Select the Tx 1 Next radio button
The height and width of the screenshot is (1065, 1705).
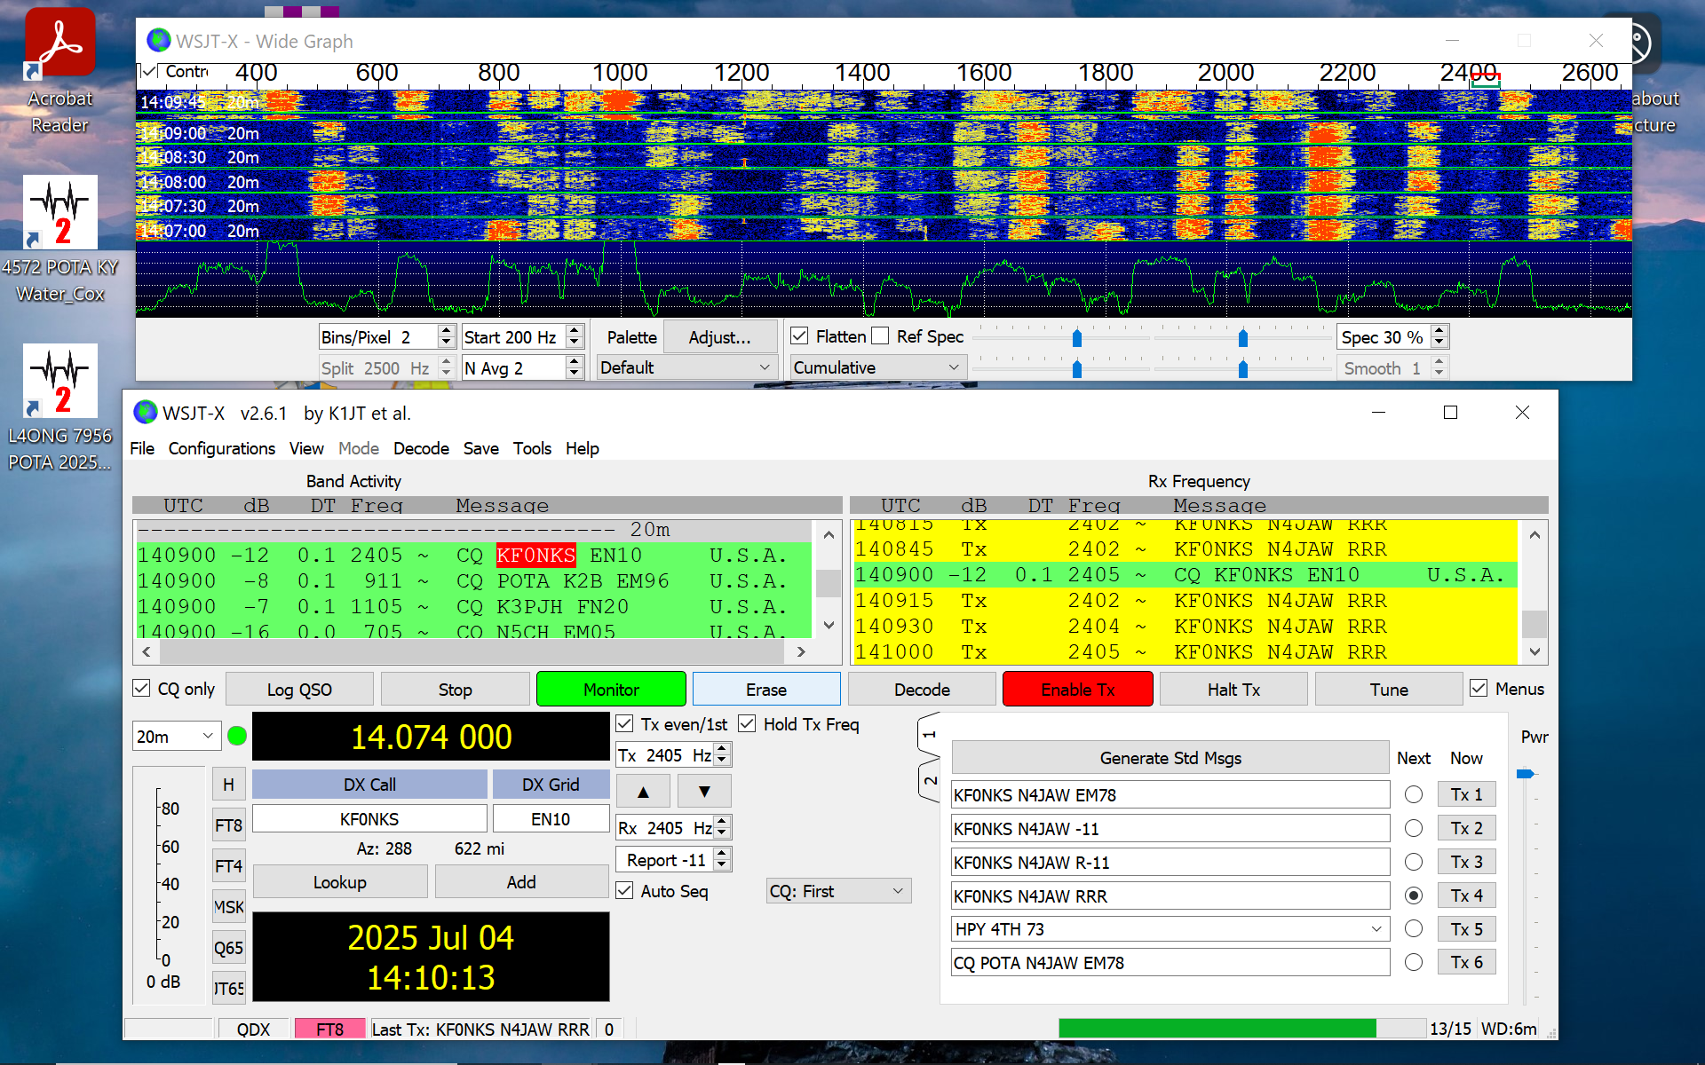(1414, 794)
